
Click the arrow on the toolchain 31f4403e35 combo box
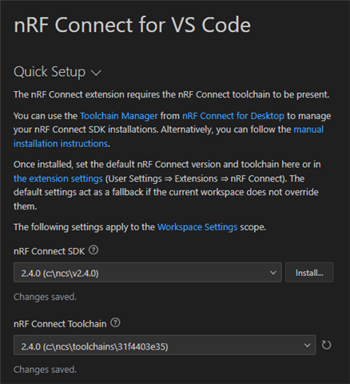pos(307,346)
